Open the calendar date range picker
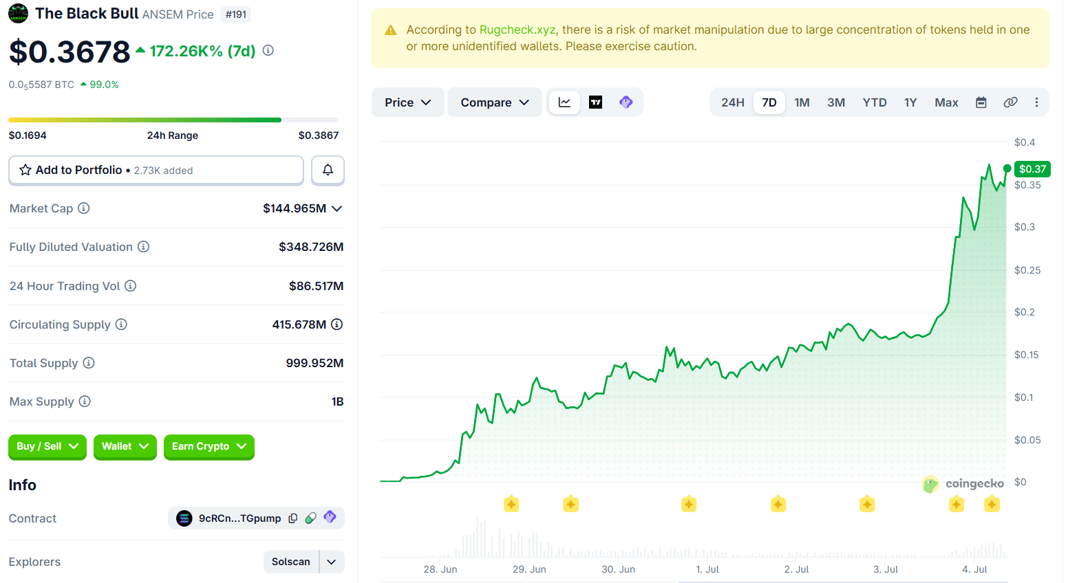Image resolution: width=1068 pixels, height=583 pixels. (981, 102)
